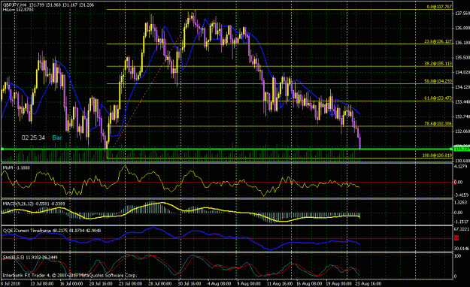Click the 20 Jul 16:00 time axis label
Screen dimensions: 470x287
coord(101,284)
